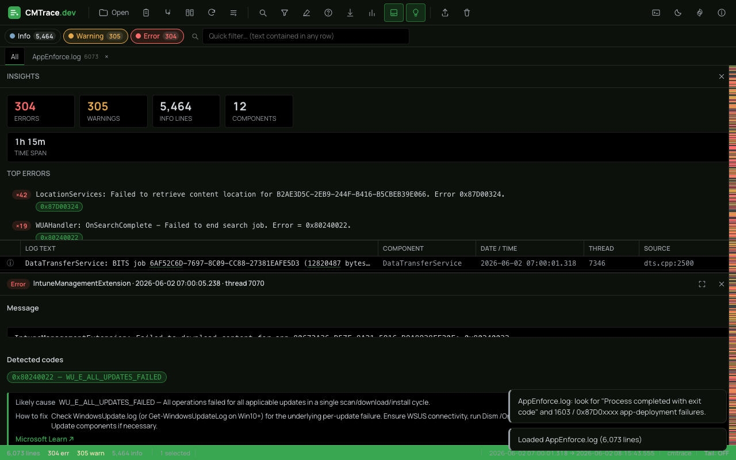Open the search (magnifier) tool
Viewport: 736px width, 460px height.
(263, 13)
